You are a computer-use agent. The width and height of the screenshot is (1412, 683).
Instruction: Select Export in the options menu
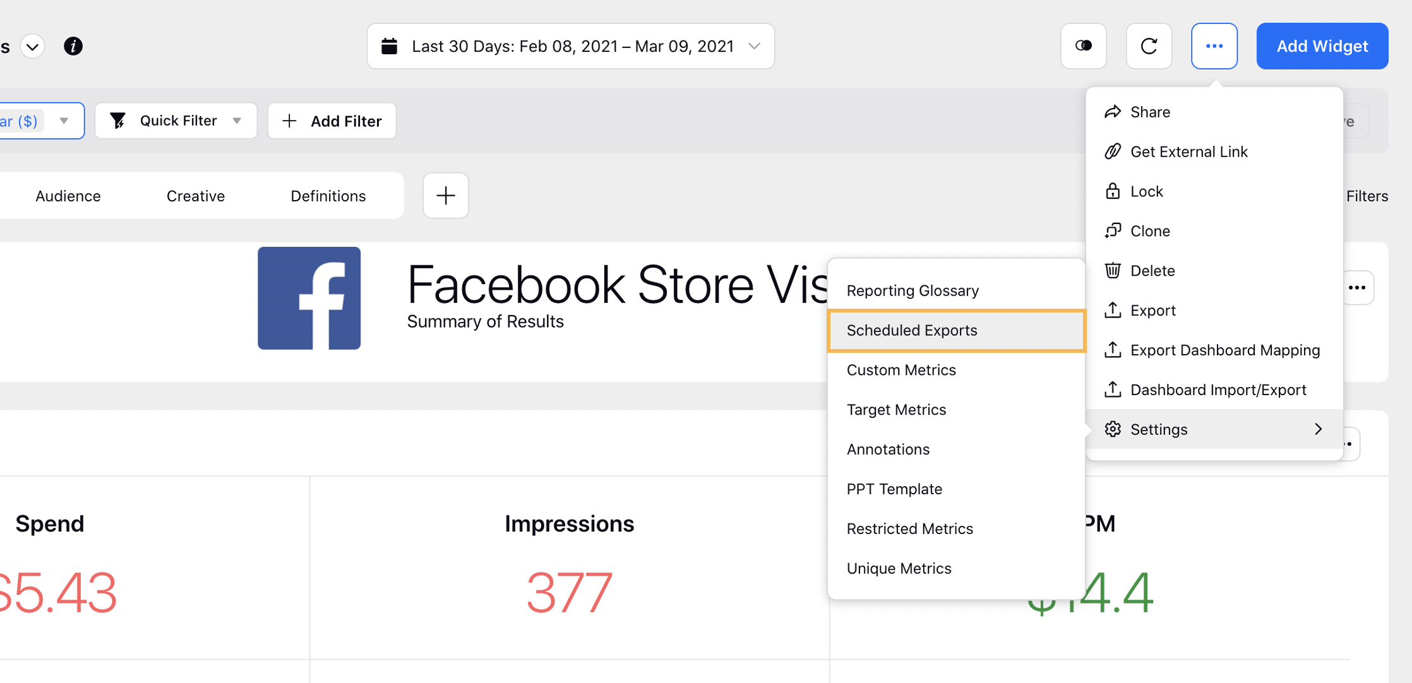[x=1214, y=311]
